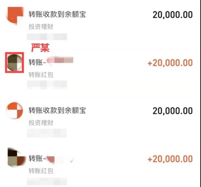Select the 投资理财 tag under first record
This screenshot has height=187, width=201.
click(41, 27)
